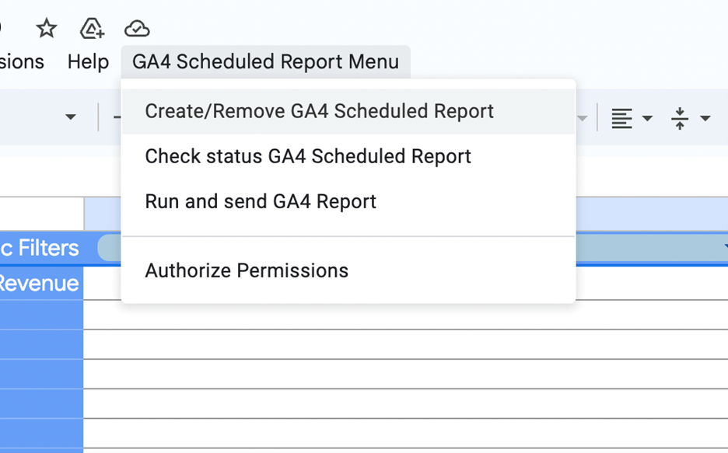This screenshot has height=453, width=728.
Task: Star the spreadsheet with the star icon
Action: coord(47,29)
